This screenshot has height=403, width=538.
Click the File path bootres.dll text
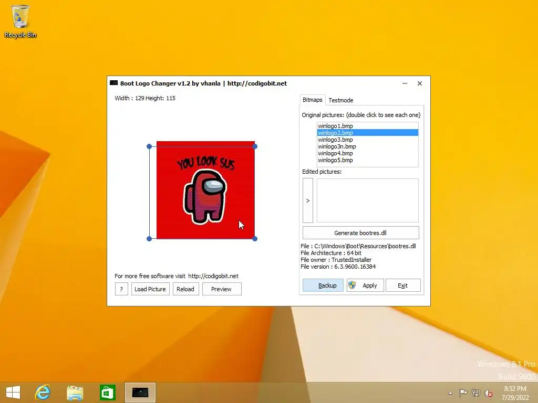click(x=358, y=246)
